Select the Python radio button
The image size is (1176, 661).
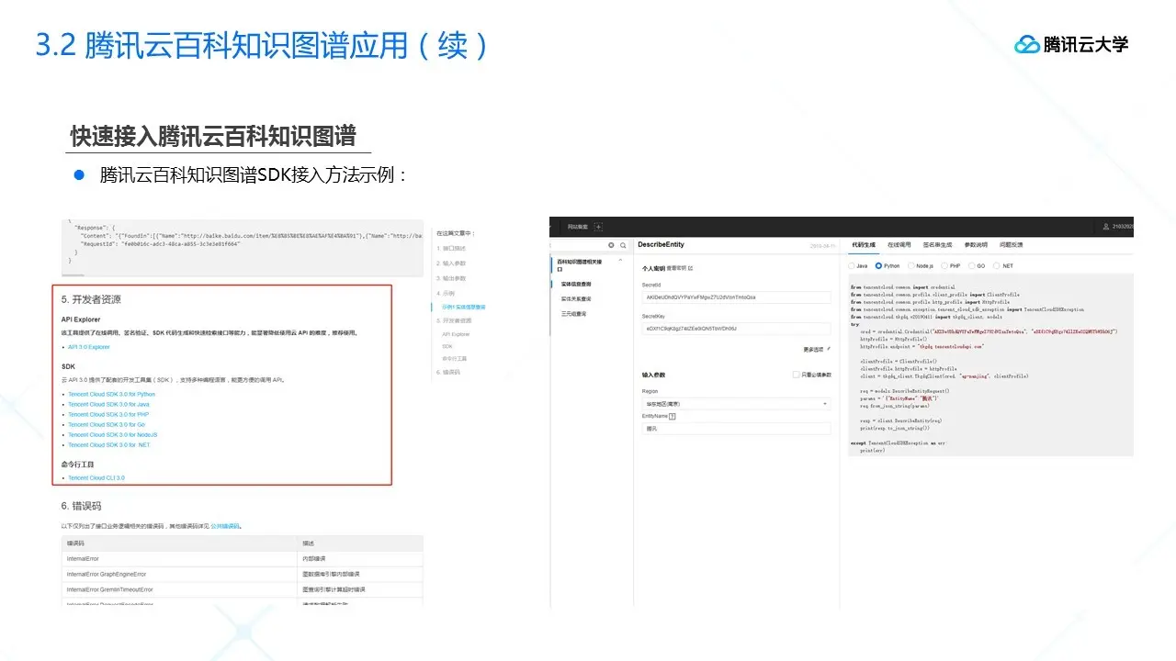coord(879,265)
